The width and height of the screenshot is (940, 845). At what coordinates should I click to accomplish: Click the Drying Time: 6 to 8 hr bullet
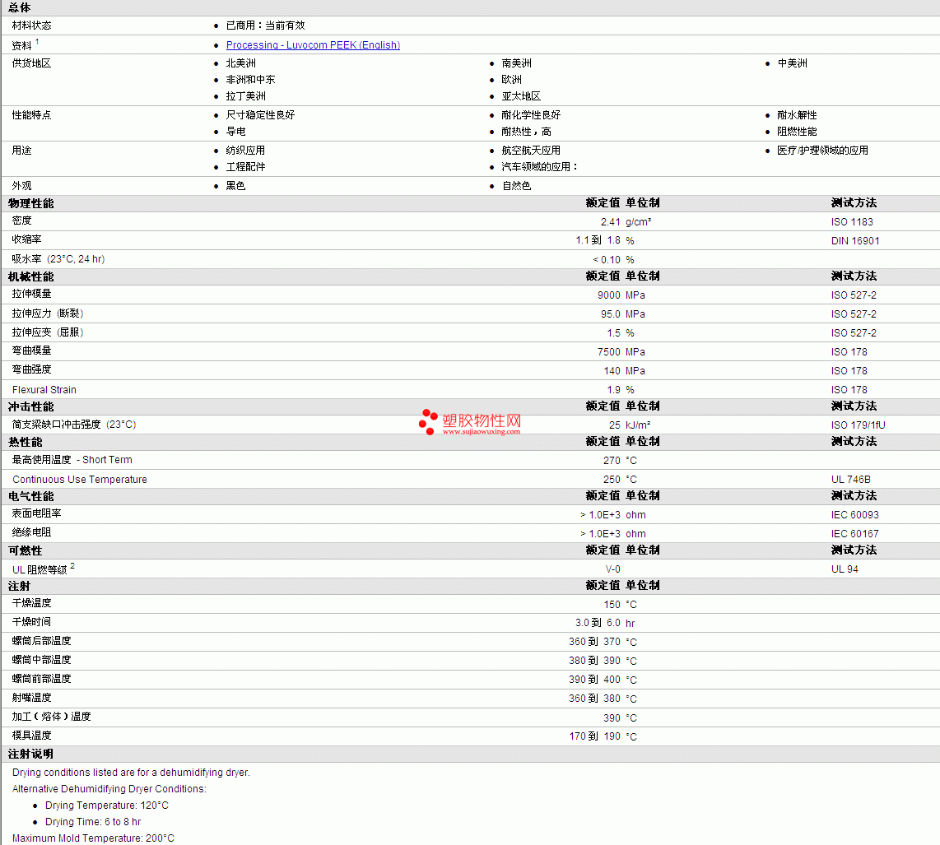tap(93, 822)
